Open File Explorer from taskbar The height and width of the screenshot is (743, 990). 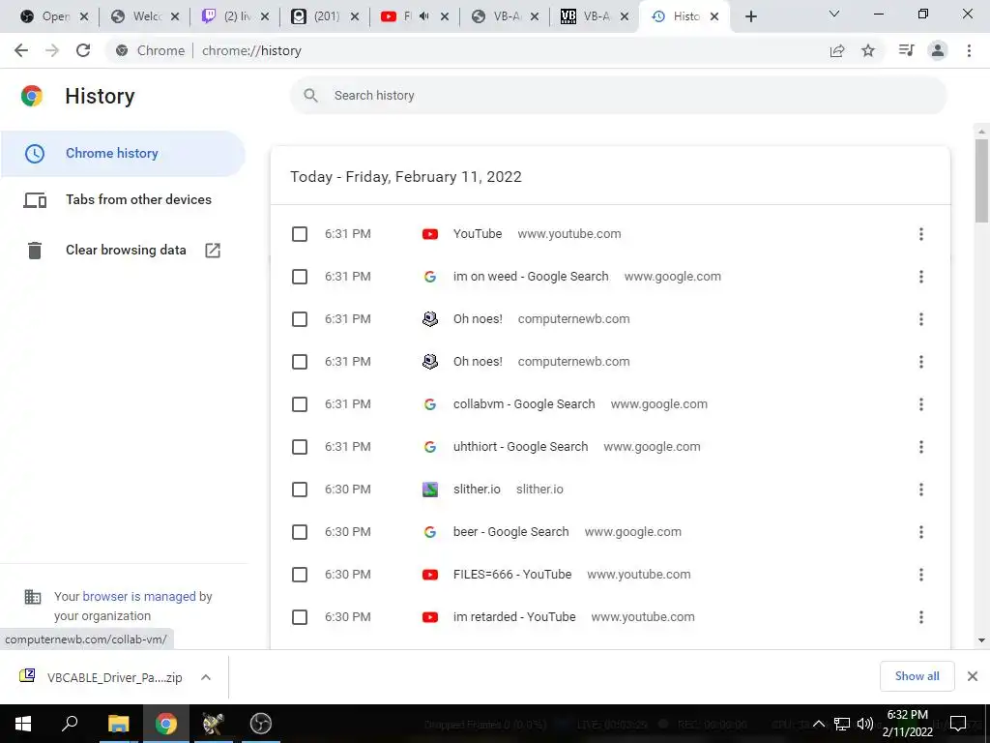(118, 724)
